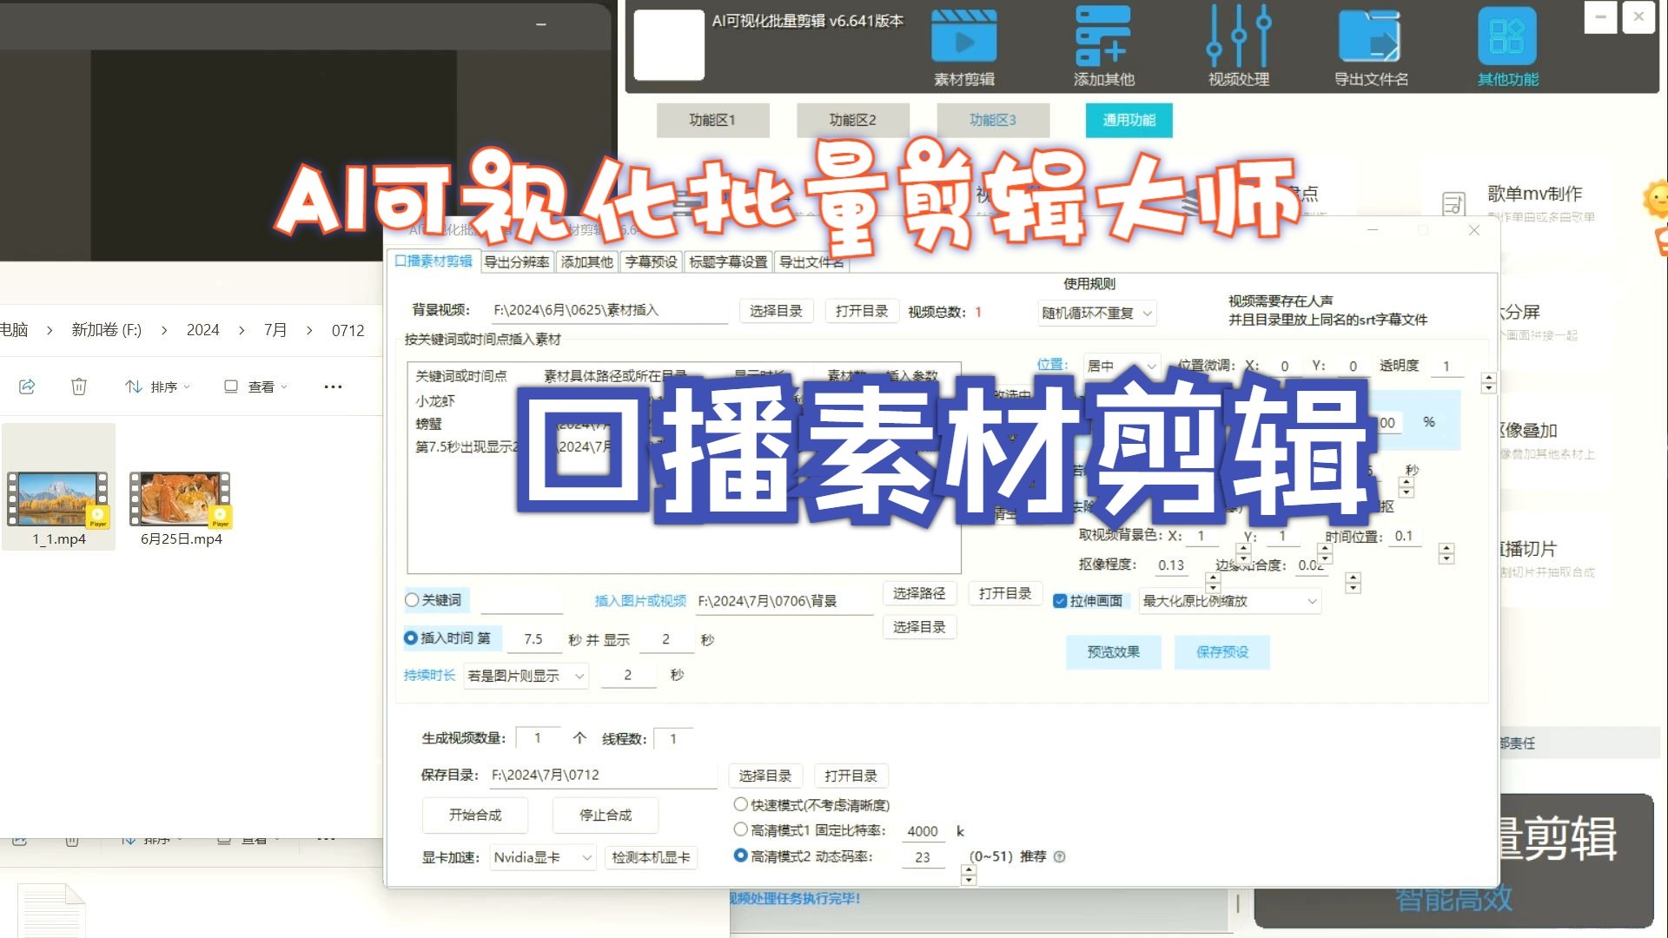This screenshot has width=1668, height=938.
Task: Click the 检测本机显卡 button
Action: click(652, 857)
